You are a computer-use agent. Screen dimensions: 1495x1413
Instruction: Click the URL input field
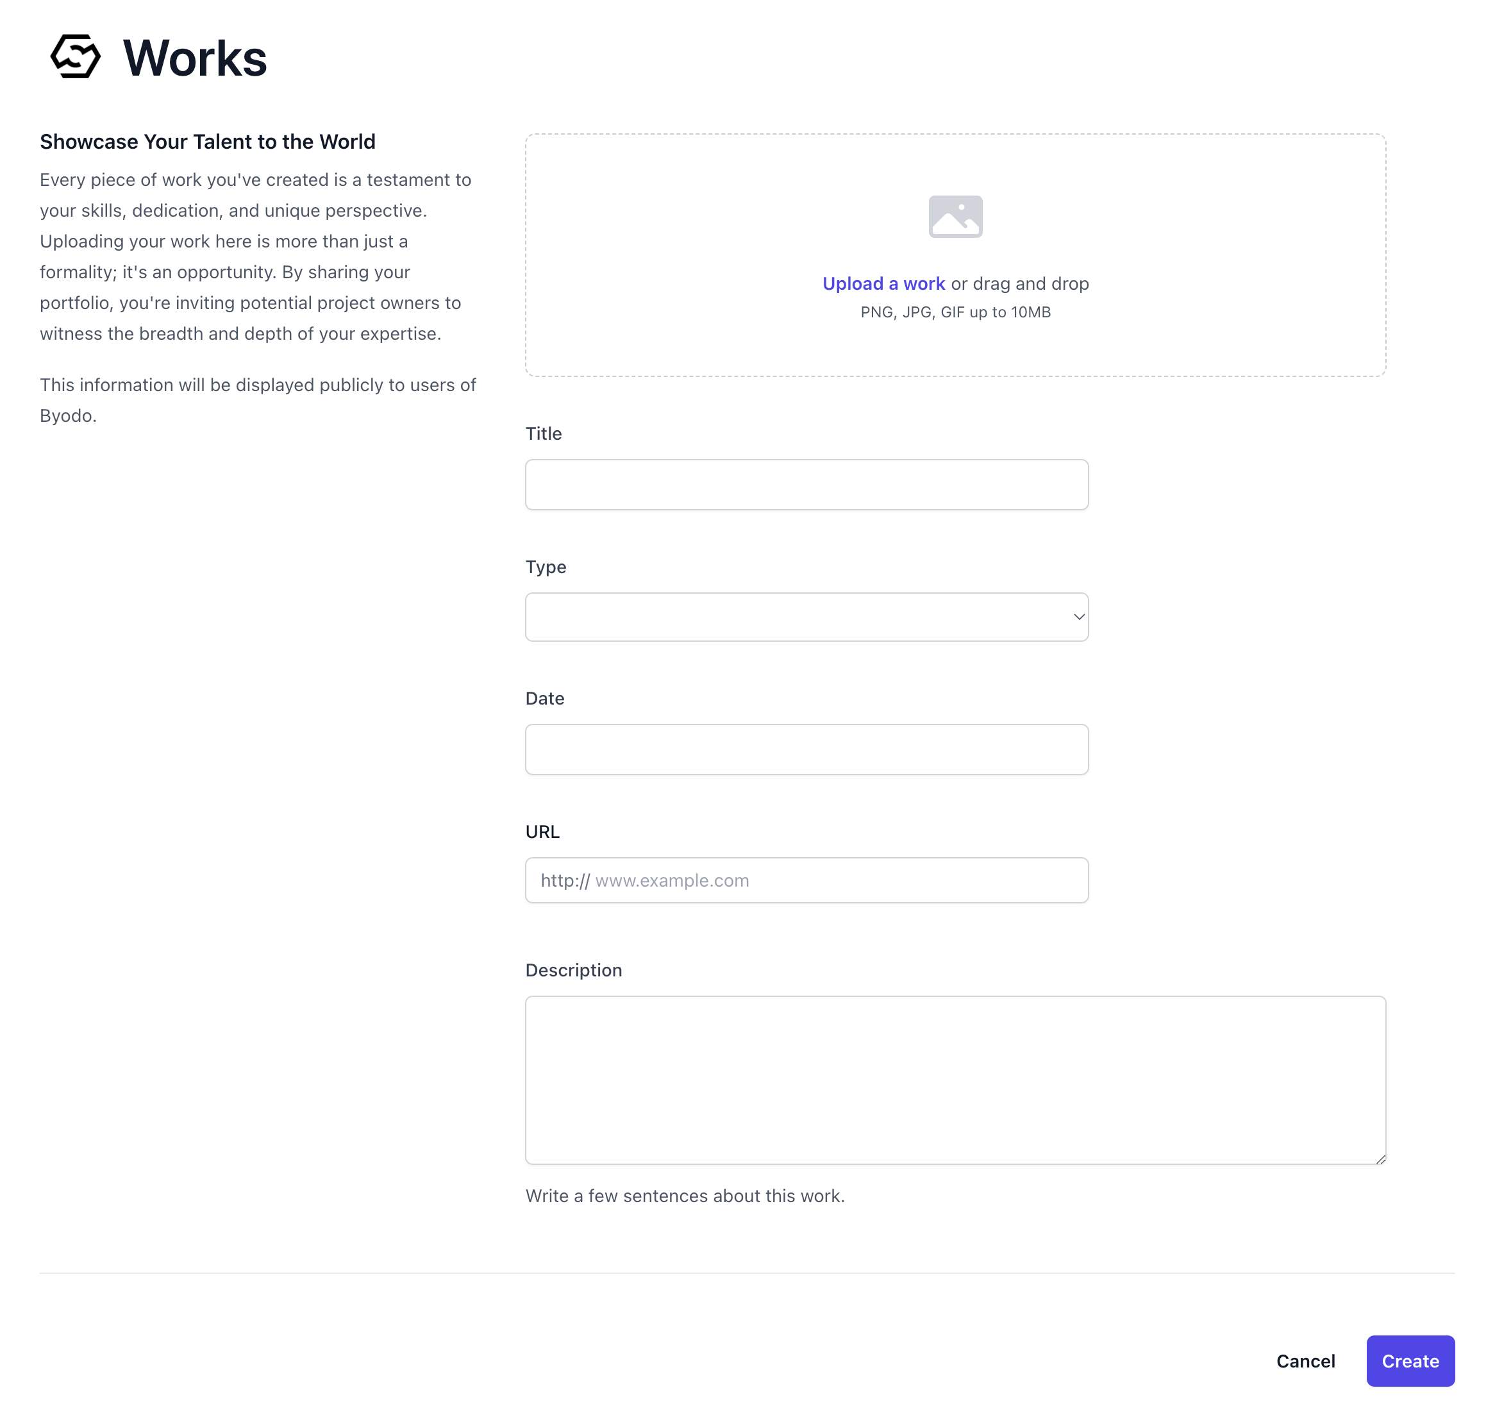[836, 880]
